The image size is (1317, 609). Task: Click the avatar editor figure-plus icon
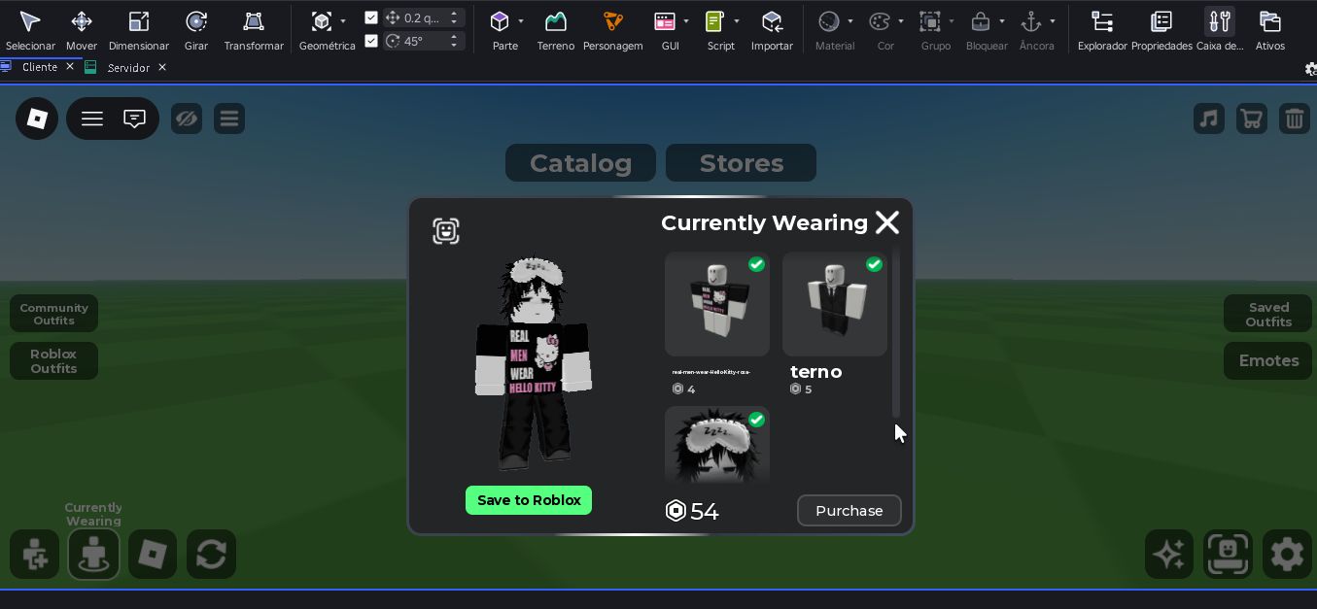(35, 555)
